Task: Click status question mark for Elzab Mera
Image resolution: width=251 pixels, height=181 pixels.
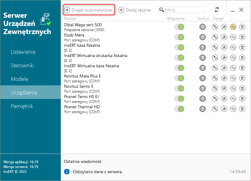Action: (x=203, y=37)
